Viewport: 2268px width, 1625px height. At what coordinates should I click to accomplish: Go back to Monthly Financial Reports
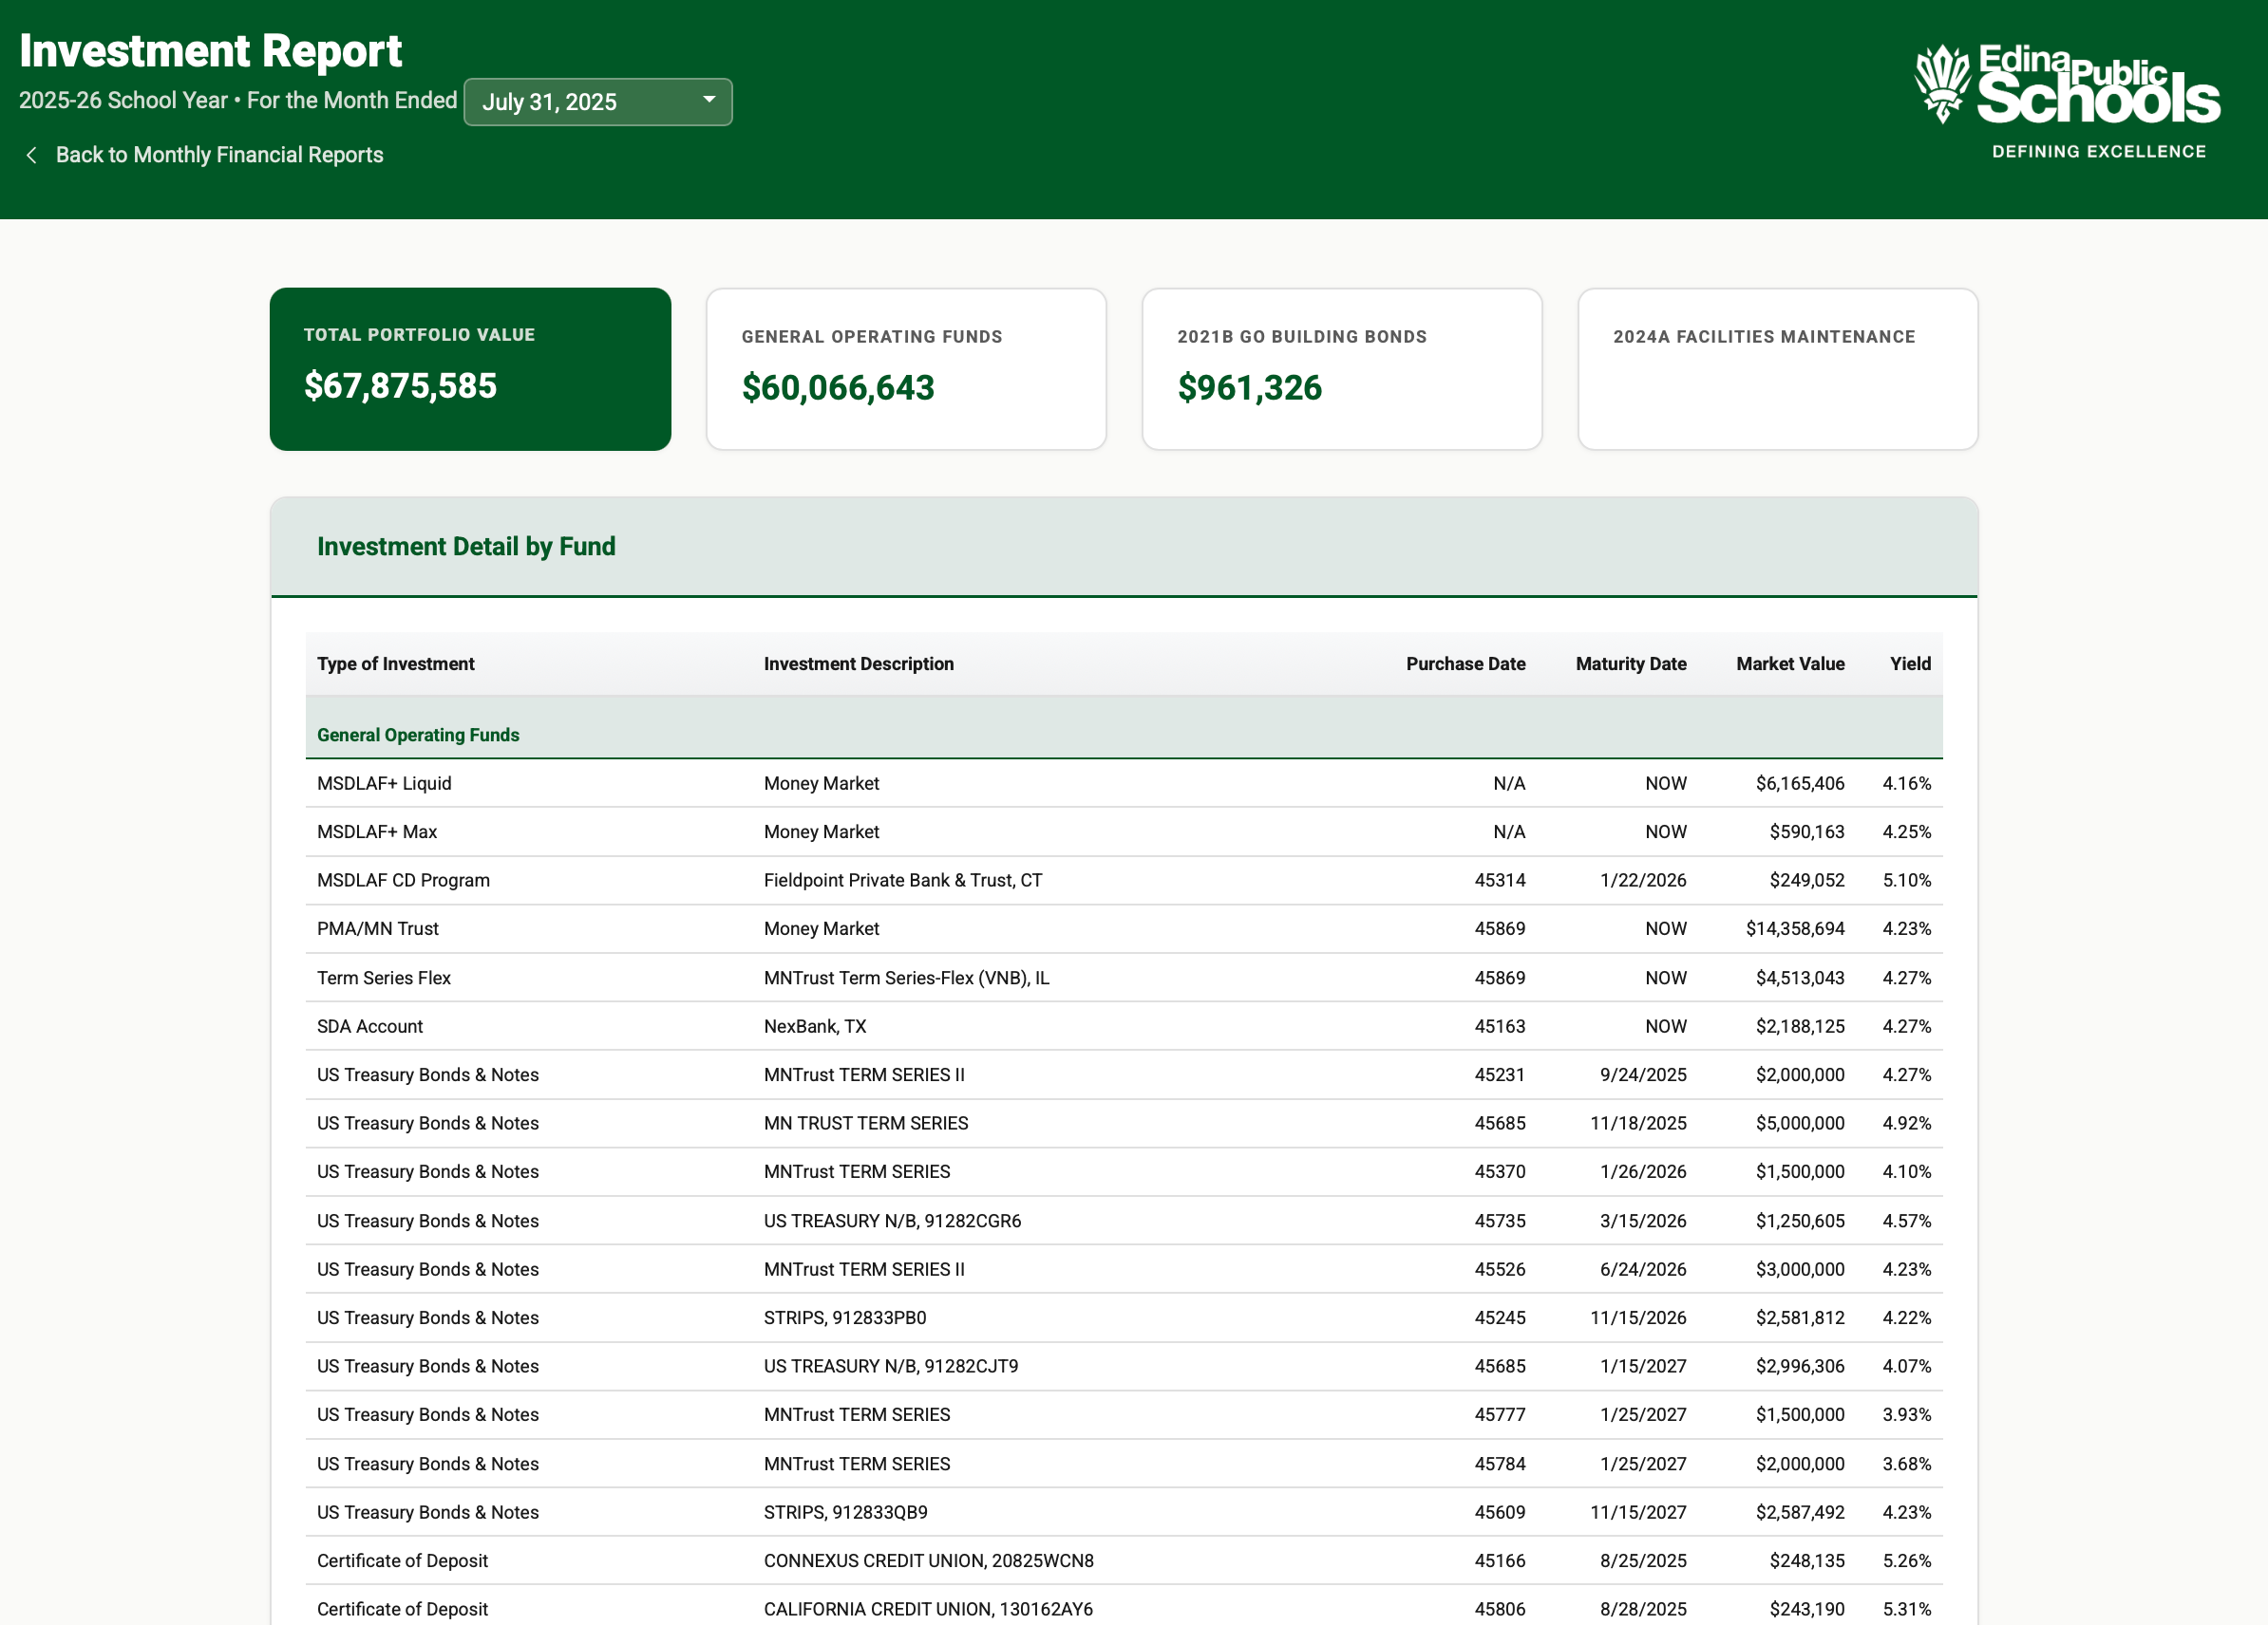pos(218,155)
